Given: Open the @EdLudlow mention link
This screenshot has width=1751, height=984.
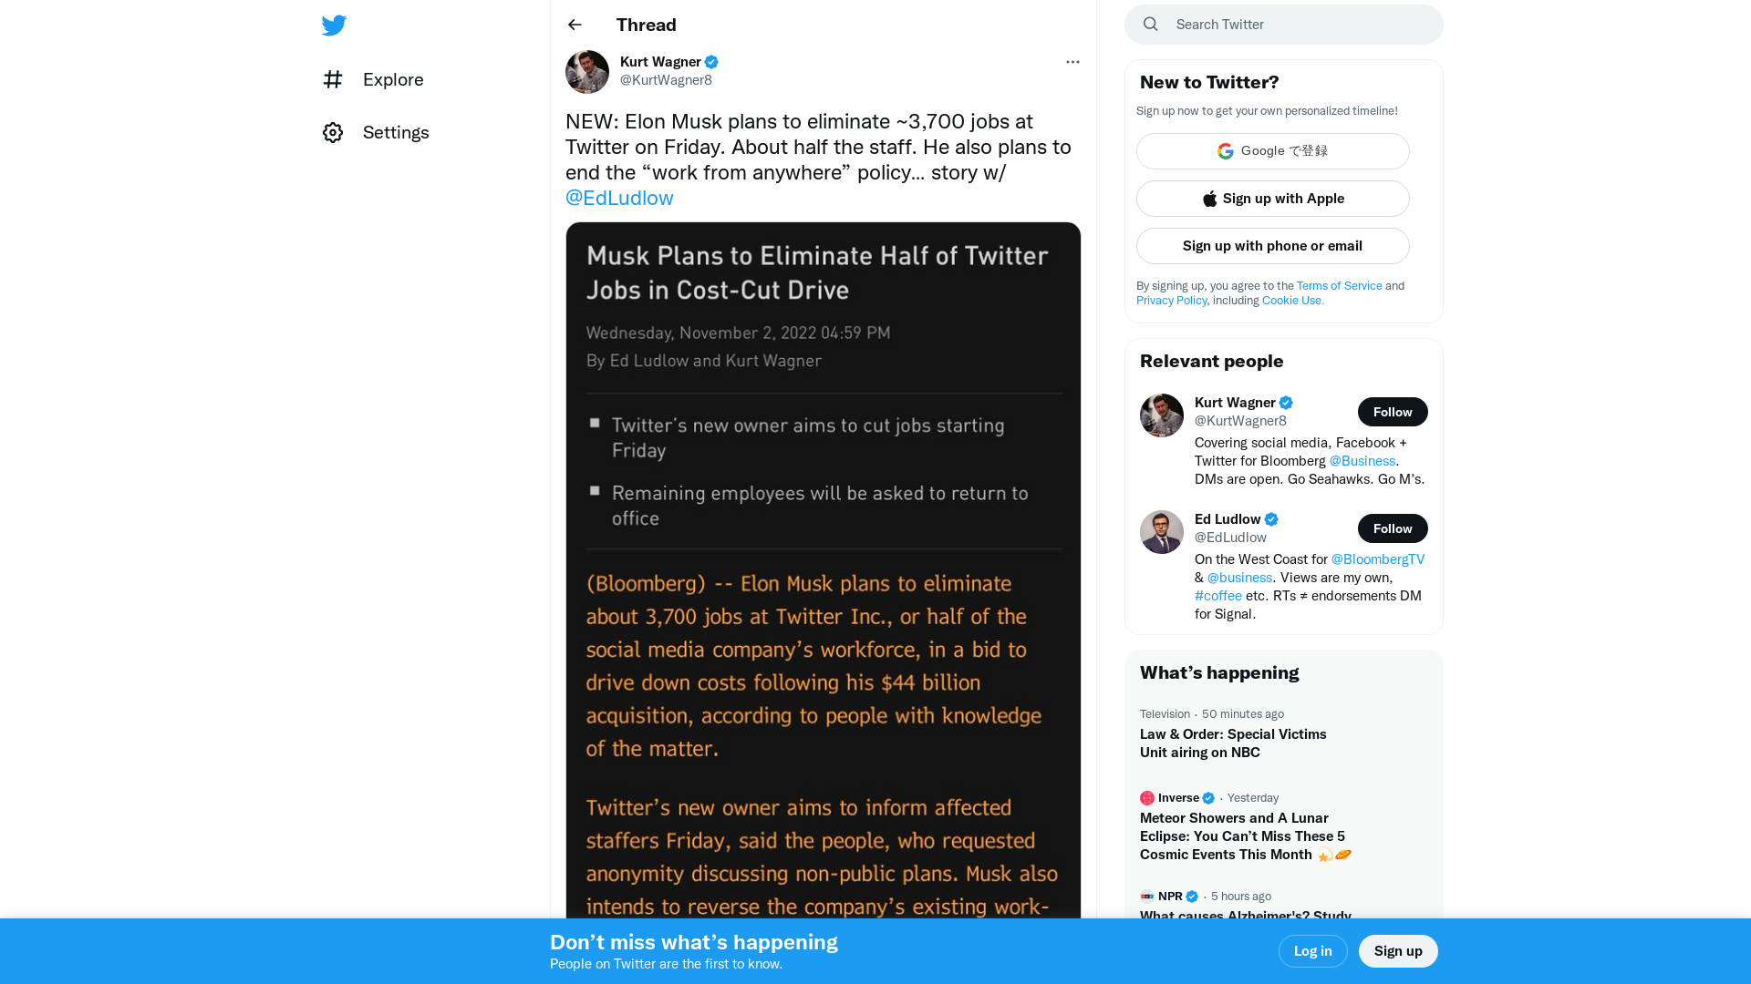Looking at the screenshot, I should tap(619, 198).
